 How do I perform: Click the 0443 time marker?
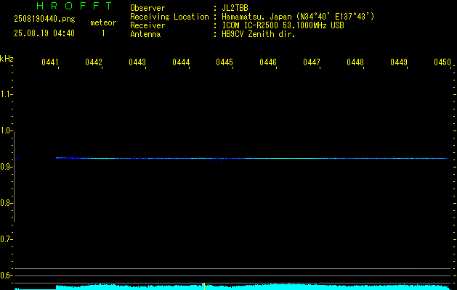pyautogui.click(x=137, y=62)
